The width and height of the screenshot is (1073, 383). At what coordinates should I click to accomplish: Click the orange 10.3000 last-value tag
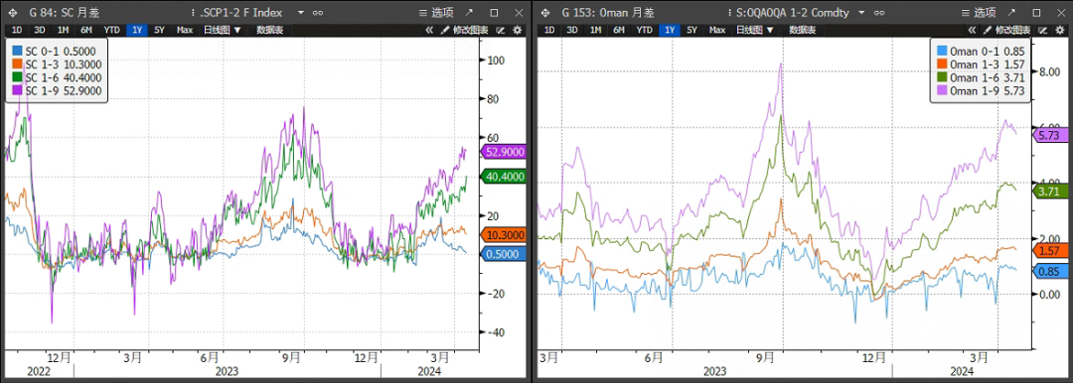pyautogui.click(x=505, y=234)
